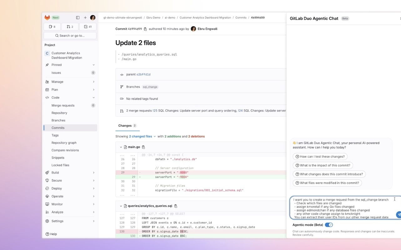Open Compare revisions in the sidebar
The width and height of the screenshot is (401, 250).
point(70,150)
